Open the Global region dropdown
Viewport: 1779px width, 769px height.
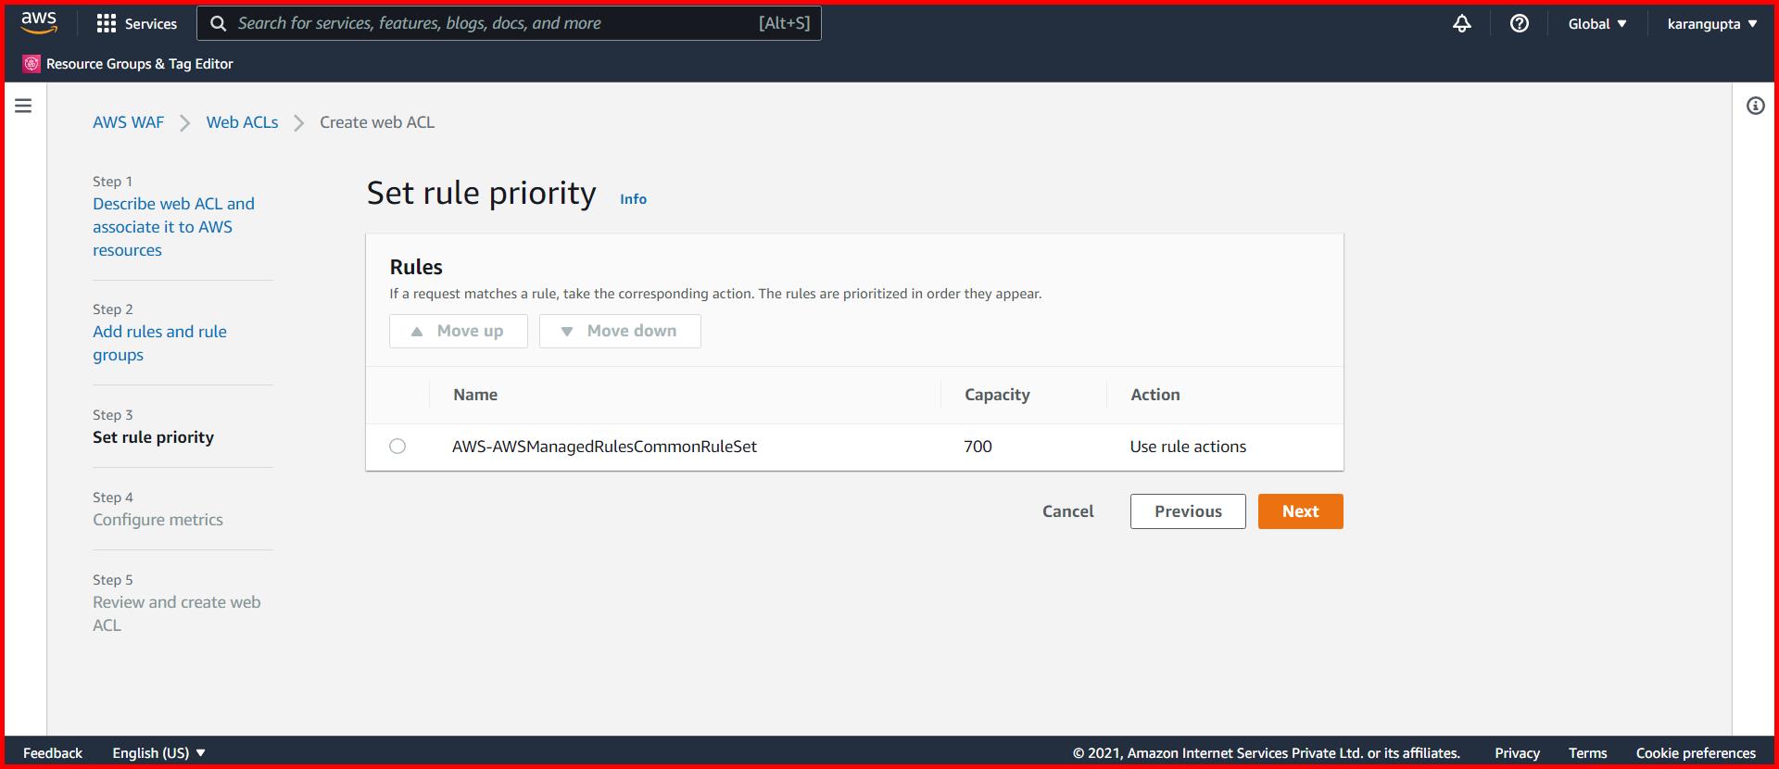click(x=1597, y=24)
